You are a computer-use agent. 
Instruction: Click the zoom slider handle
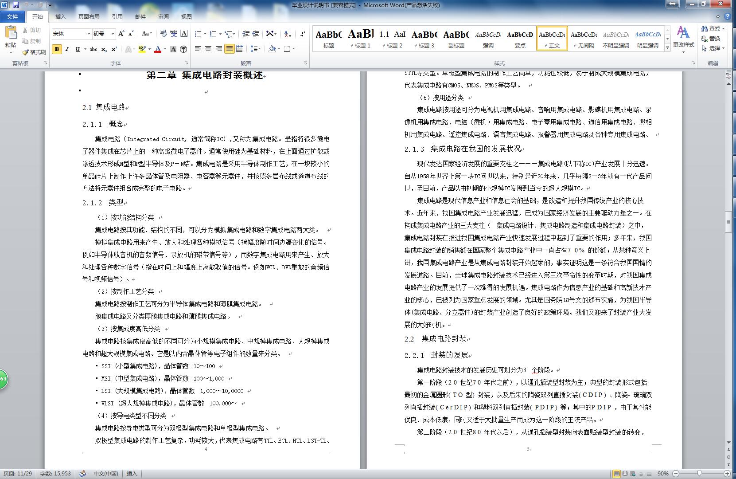point(699,474)
